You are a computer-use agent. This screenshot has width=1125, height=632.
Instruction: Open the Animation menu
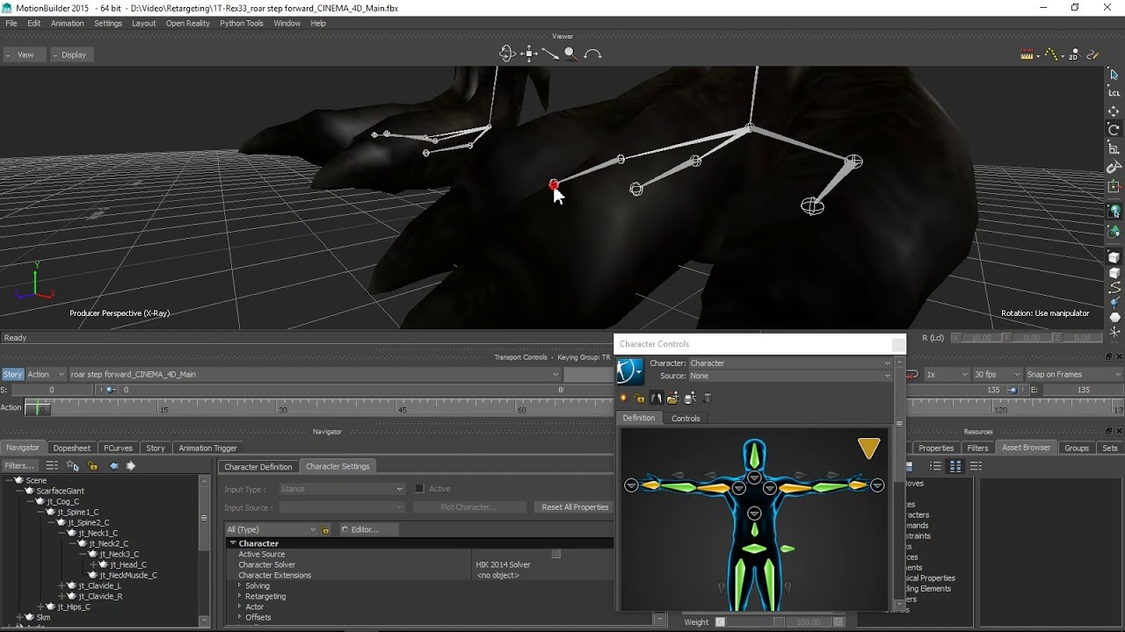tap(67, 23)
